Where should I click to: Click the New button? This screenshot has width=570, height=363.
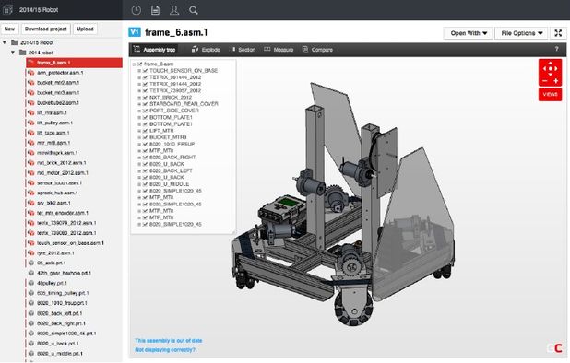point(10,29)
